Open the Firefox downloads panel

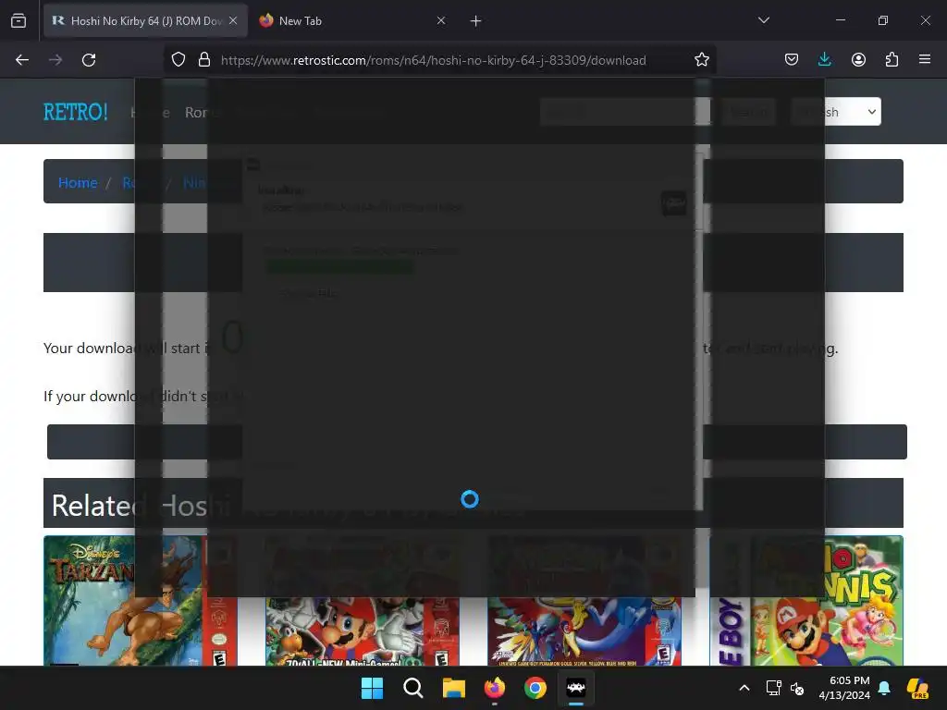pyautogui.click(x=824, y=60)
